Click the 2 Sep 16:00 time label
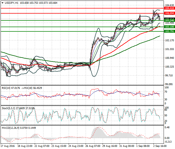Image resolution: width=175 pixels, height=149 pixels. coord(160,146)
